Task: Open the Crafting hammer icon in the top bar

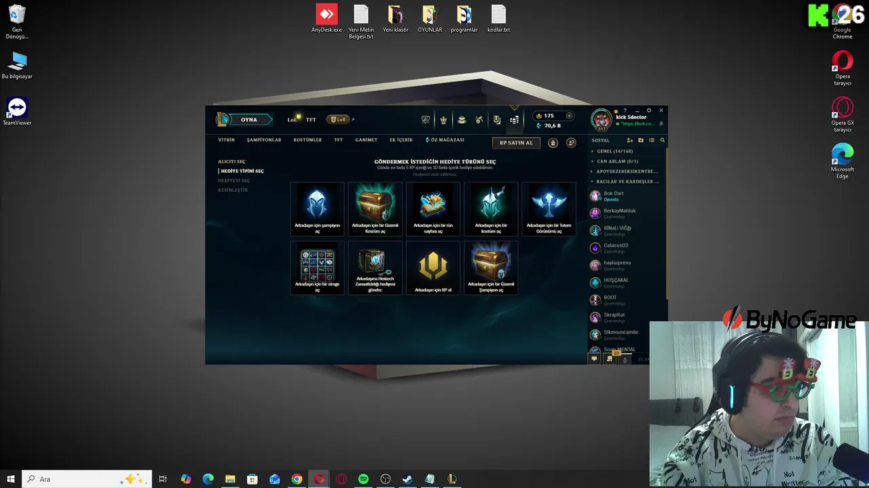Action: [x=479, y=120]
